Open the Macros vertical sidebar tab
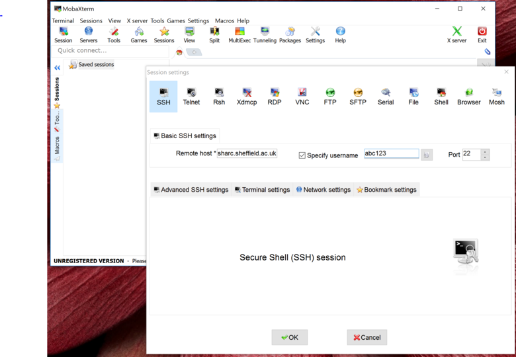 tap(57, 148)
